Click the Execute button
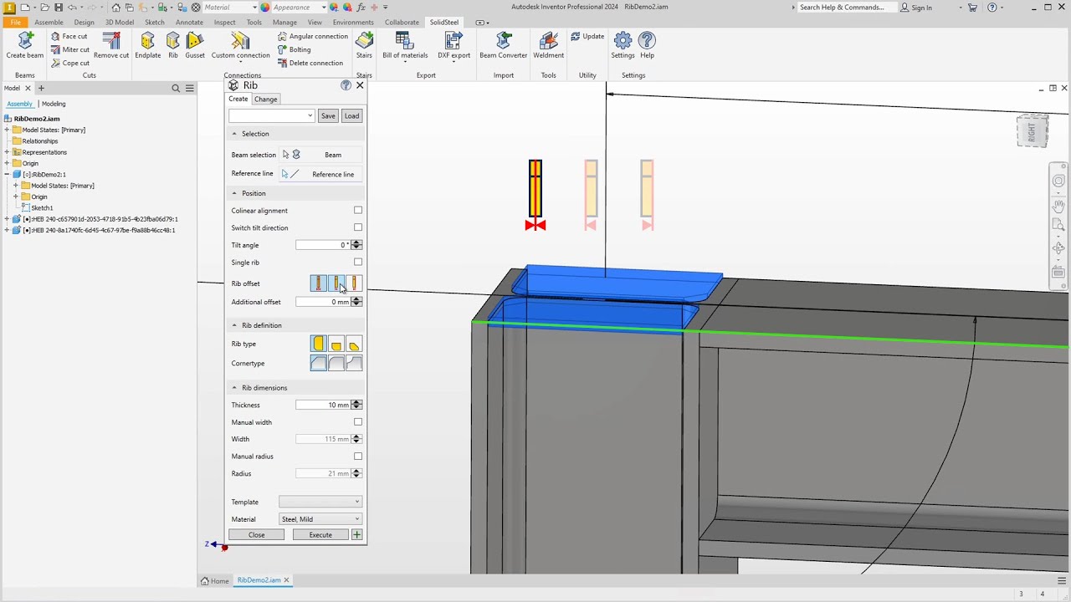This screenshot has height=602, width=1071. tap(320, 535)
